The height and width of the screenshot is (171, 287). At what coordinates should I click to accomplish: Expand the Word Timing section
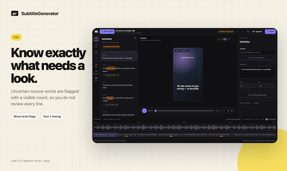tap(249, 103)
